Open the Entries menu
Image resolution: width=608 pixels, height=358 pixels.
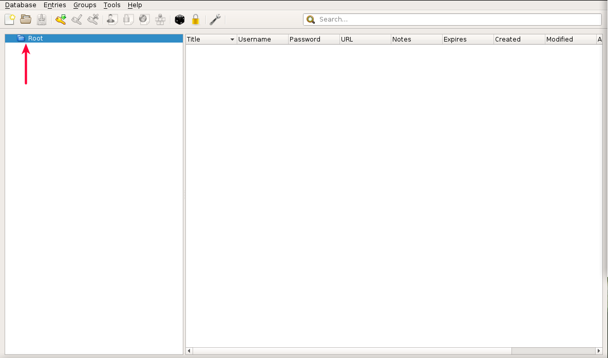point(55,5)
